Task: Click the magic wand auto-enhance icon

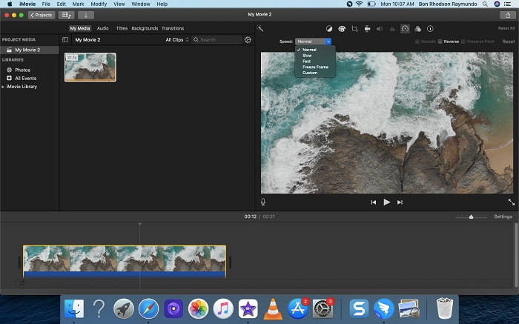Action: [260, 28]
